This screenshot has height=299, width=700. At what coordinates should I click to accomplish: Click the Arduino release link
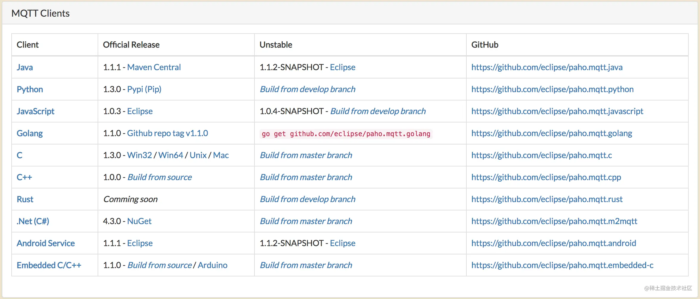tap(212, 265)
